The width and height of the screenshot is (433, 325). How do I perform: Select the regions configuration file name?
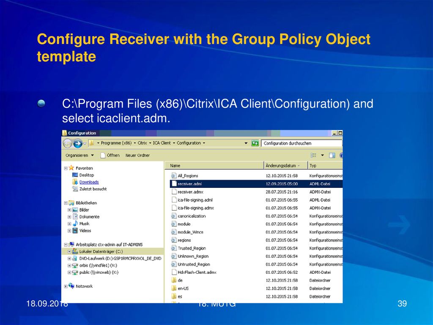(x=184, y=240)
